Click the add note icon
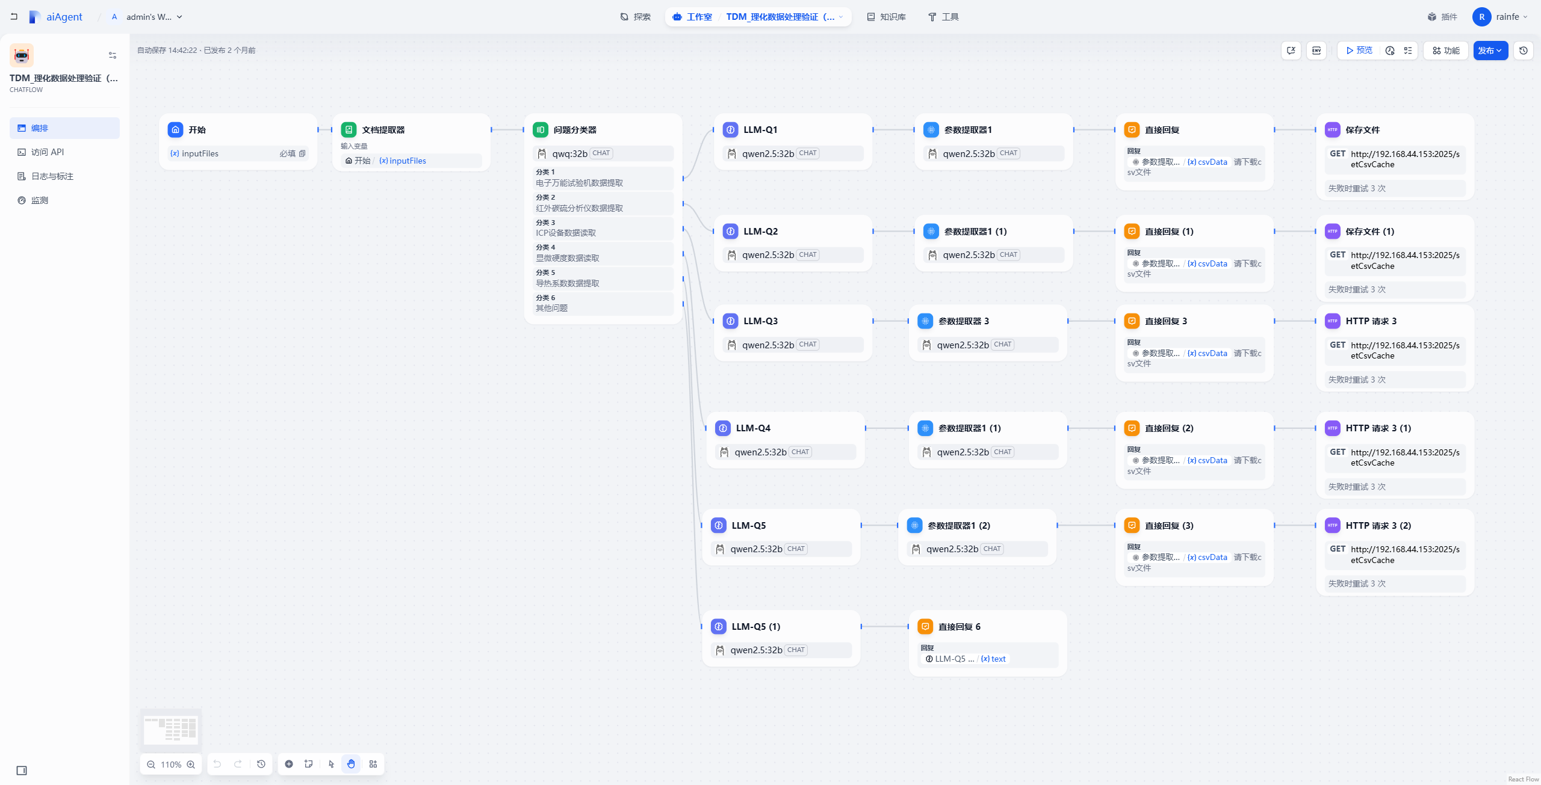The width and height of the screenshot is (1541, 785). (309, 764)
